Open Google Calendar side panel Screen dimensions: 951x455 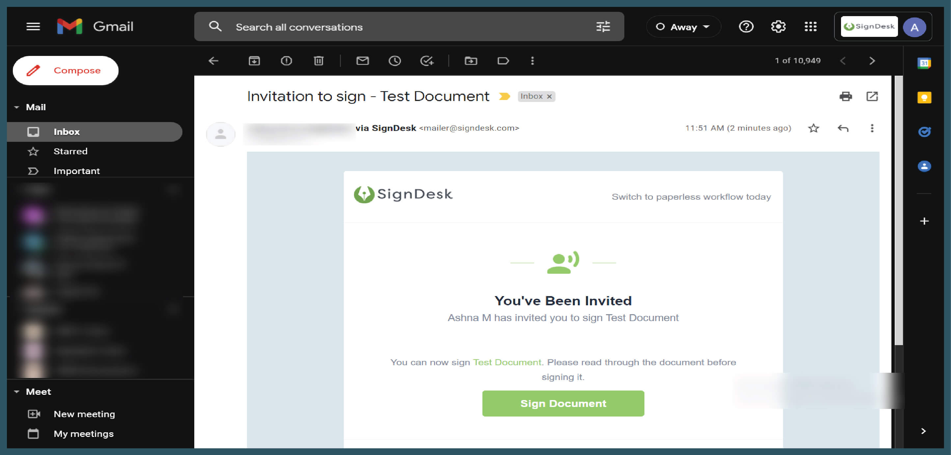click(924, 63)
